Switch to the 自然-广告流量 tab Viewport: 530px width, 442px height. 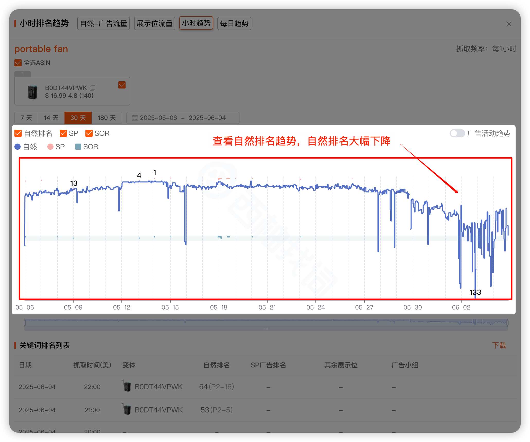tap(103, 23)
